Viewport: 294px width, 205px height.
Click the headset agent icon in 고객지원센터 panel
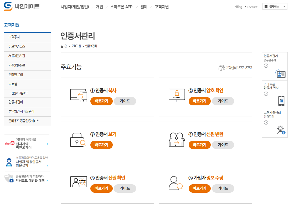click(x=281, y=130)
